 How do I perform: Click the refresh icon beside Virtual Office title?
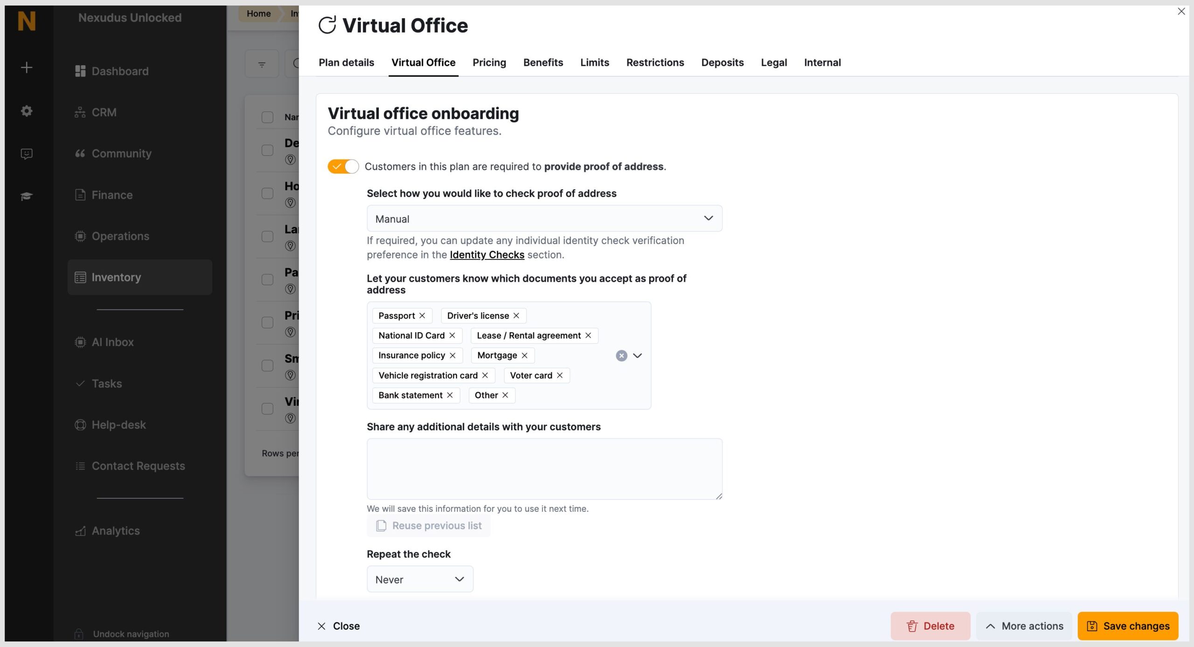[327, 25]
